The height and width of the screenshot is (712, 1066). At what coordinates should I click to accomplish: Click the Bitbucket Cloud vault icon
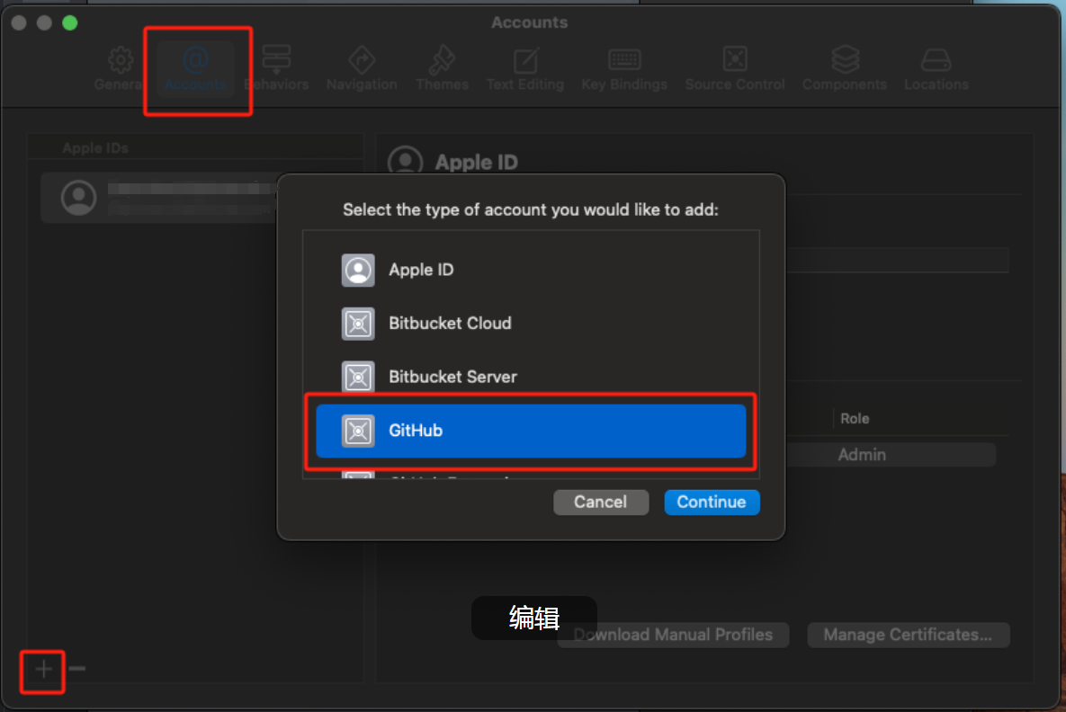[x=358, y=324]
